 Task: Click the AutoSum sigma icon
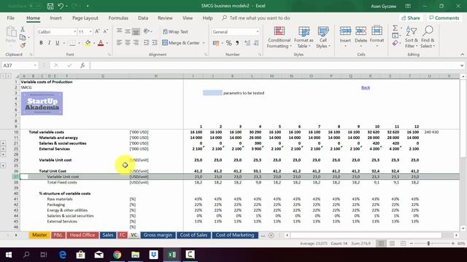click(395, 28)
